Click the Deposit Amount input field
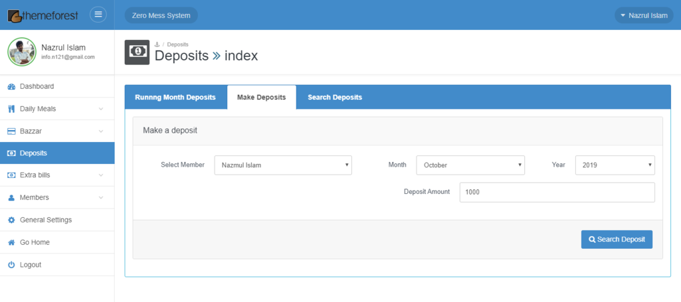The image size is (681, 302). (x=557, y=192)
